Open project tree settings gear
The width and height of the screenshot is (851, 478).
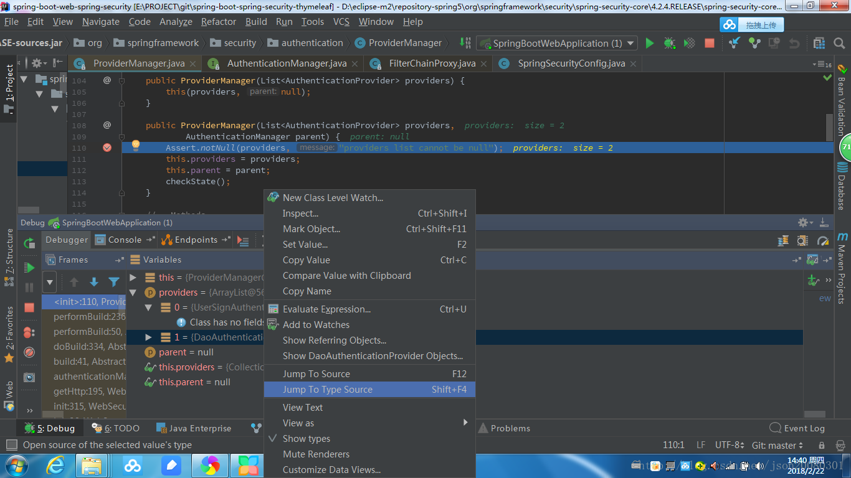(39, 63)
